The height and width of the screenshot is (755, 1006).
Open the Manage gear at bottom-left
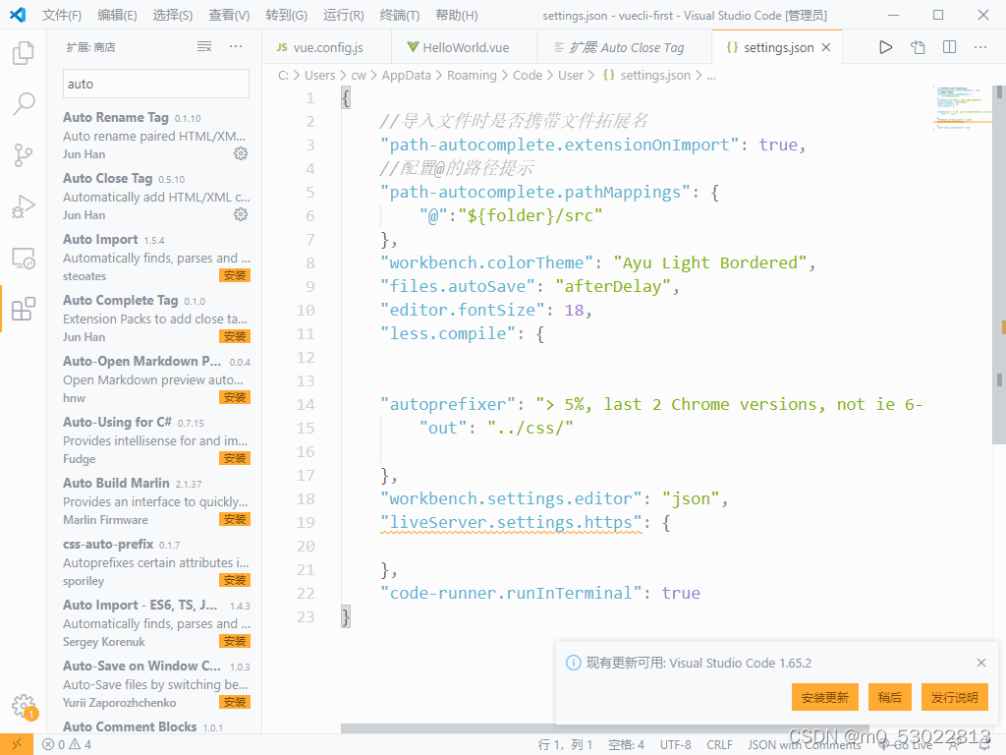[x=24, y=706]
